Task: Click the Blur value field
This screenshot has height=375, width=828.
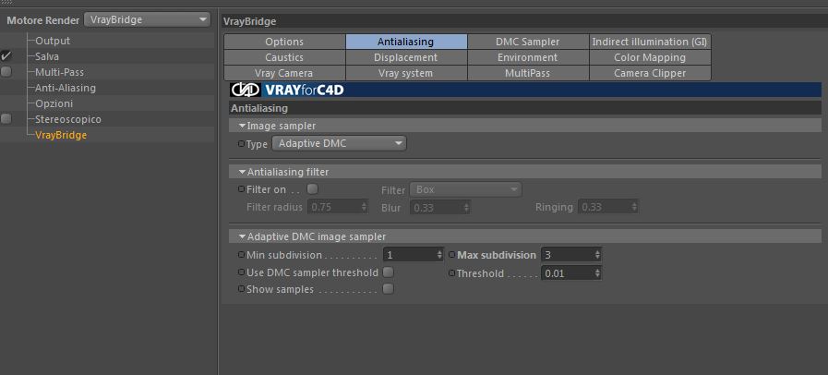Action: point(437,208)
